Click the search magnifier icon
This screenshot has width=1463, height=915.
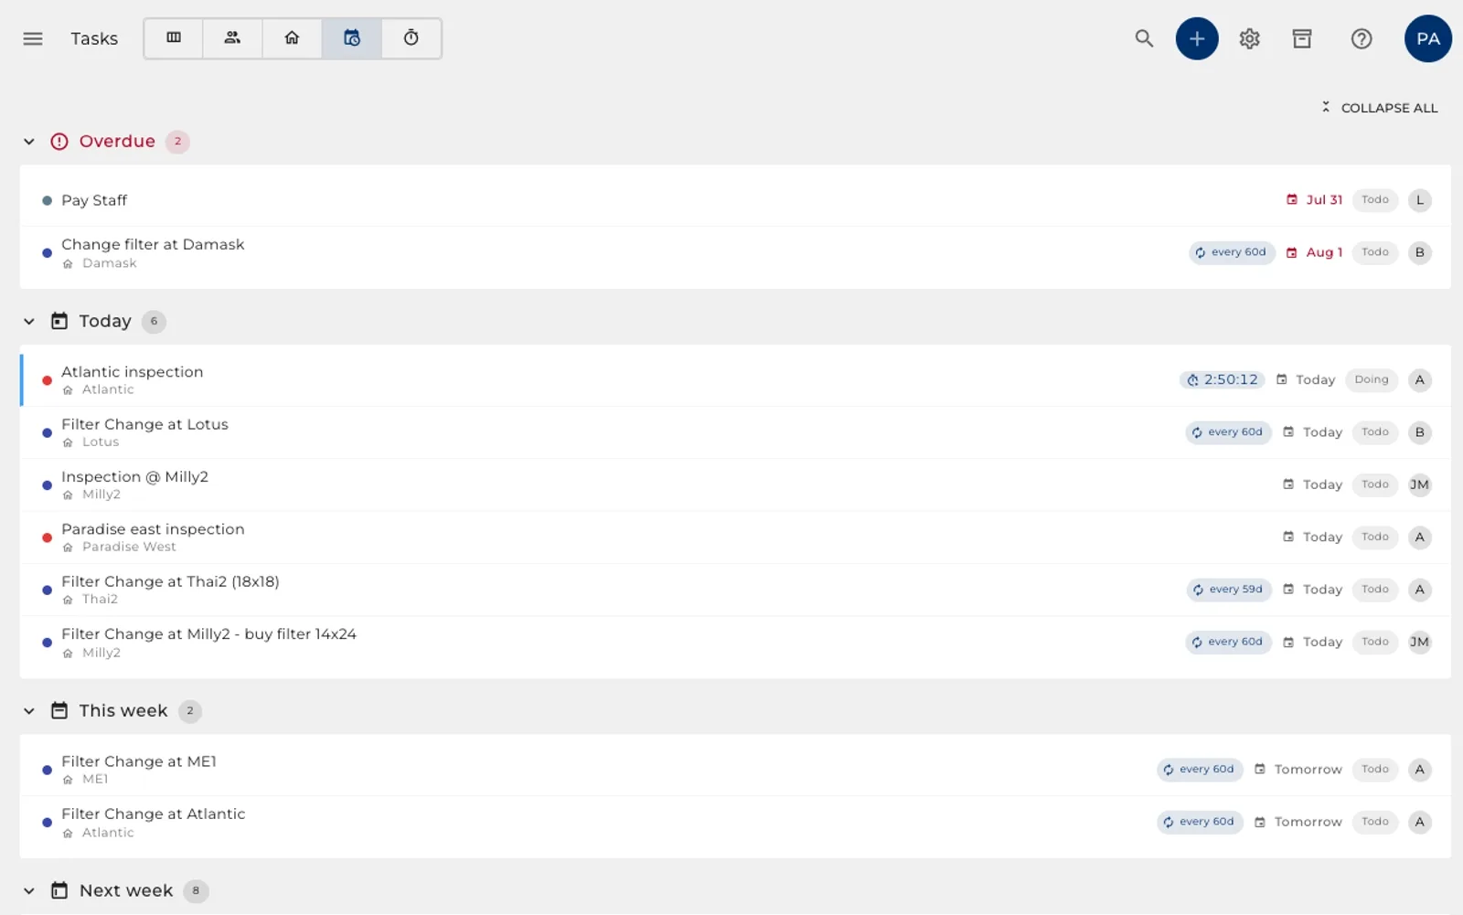click(x=1144, y=38)
